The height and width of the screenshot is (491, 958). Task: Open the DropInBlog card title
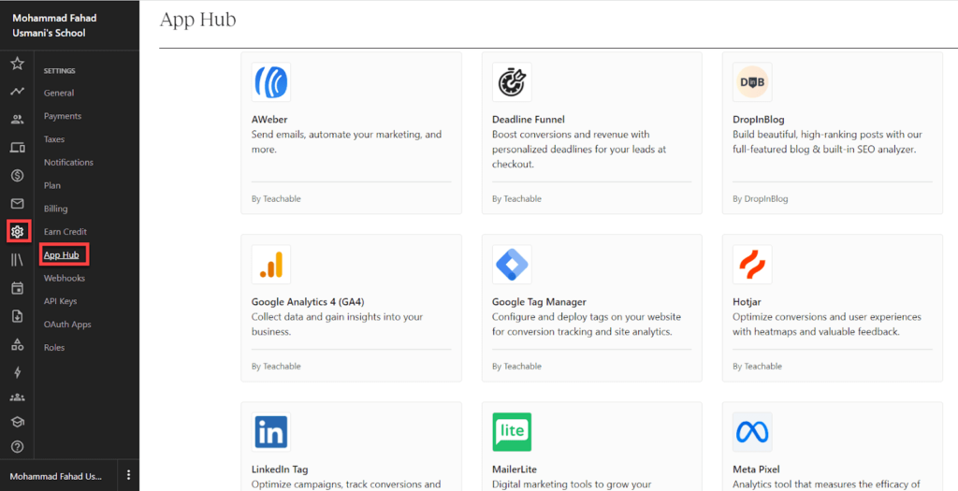[x=758, y=119]
